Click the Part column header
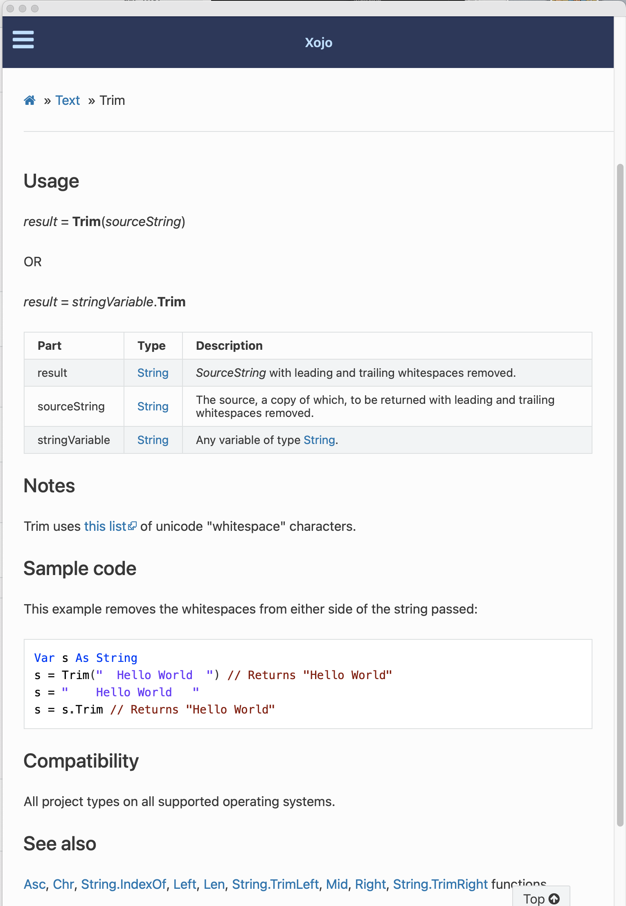 (74, 346)
